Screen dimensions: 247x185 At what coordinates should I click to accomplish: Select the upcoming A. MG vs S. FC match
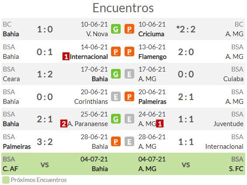coord(191,164)
